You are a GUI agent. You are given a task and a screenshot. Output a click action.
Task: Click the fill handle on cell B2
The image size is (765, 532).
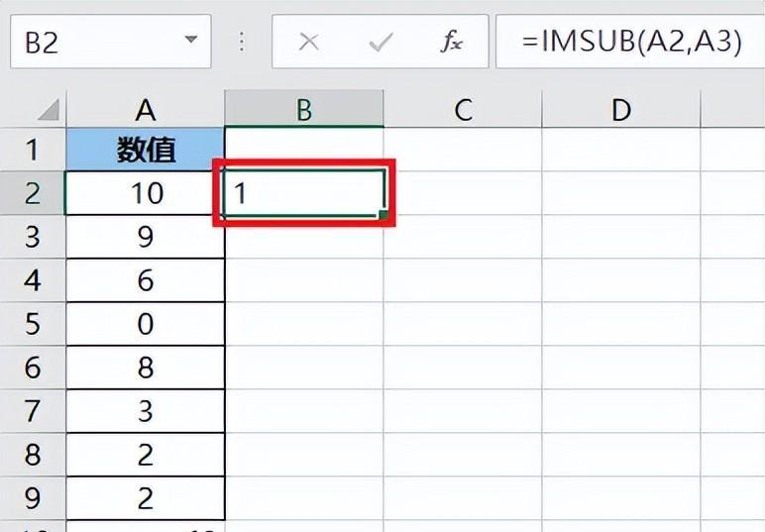383,215
